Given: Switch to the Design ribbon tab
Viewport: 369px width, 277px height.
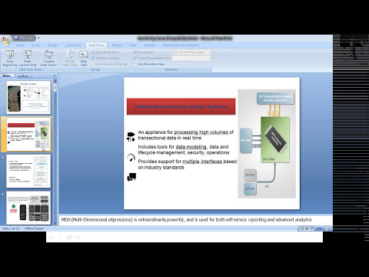Looking at the screenshot, I should [52, 45].
